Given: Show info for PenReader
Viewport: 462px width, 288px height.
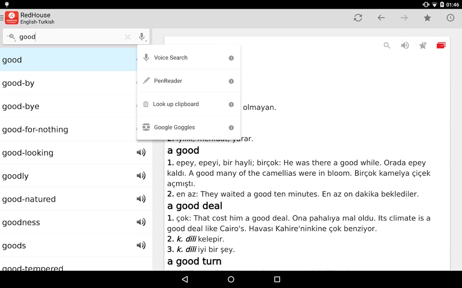Looking at the screenshot, I should coord(231,81).
